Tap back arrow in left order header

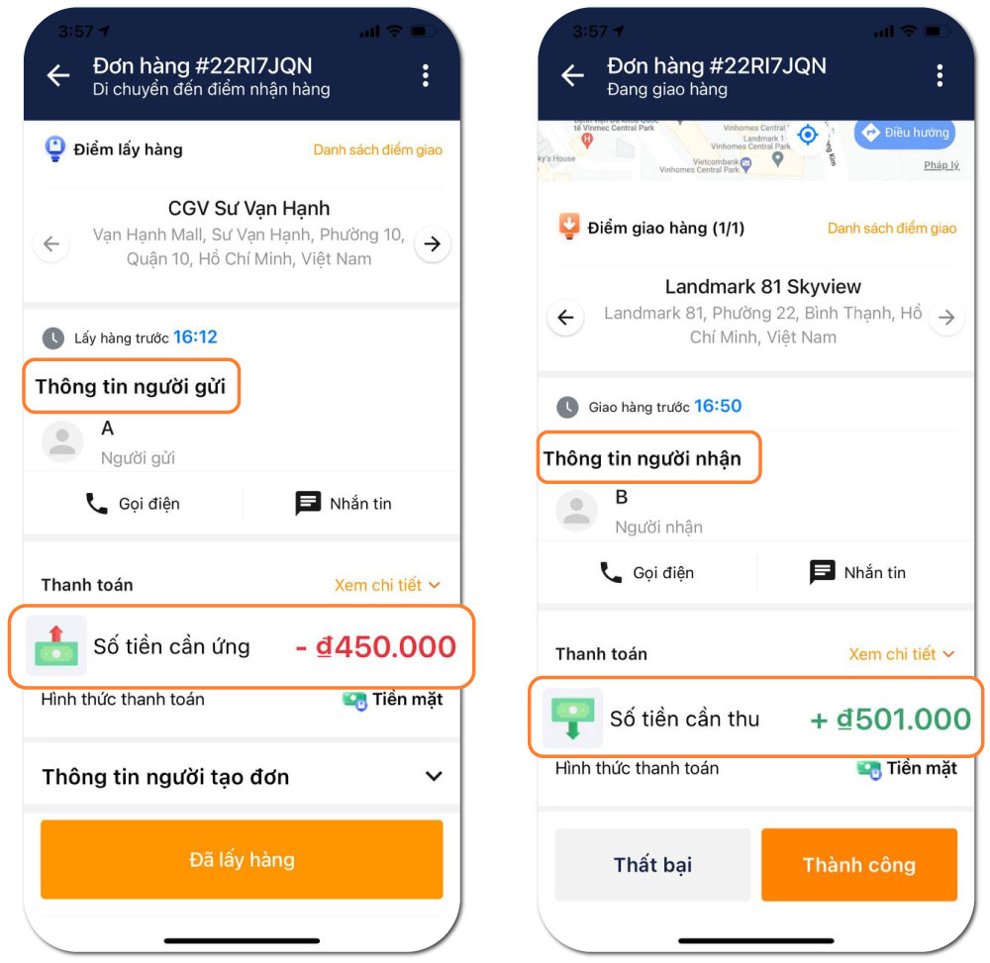58,76
